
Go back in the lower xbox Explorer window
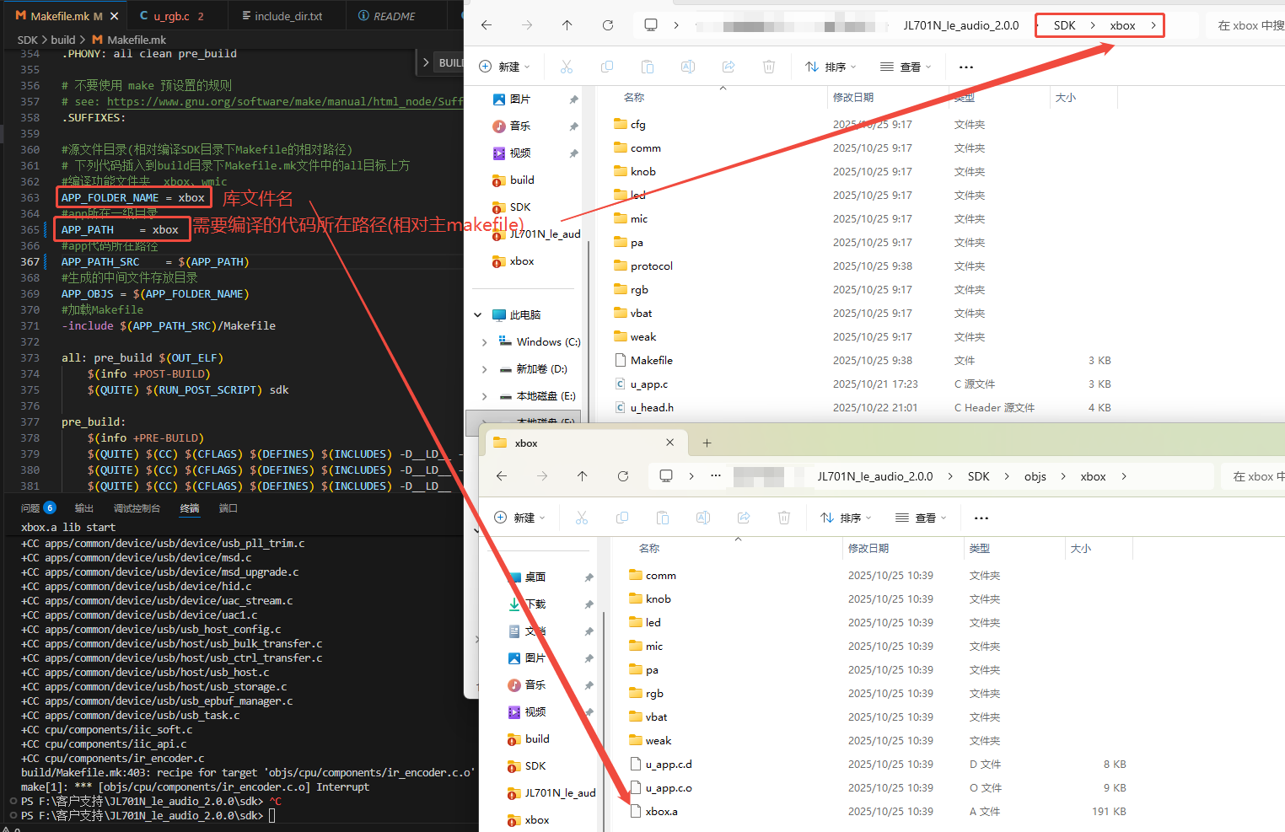point(502,476)
